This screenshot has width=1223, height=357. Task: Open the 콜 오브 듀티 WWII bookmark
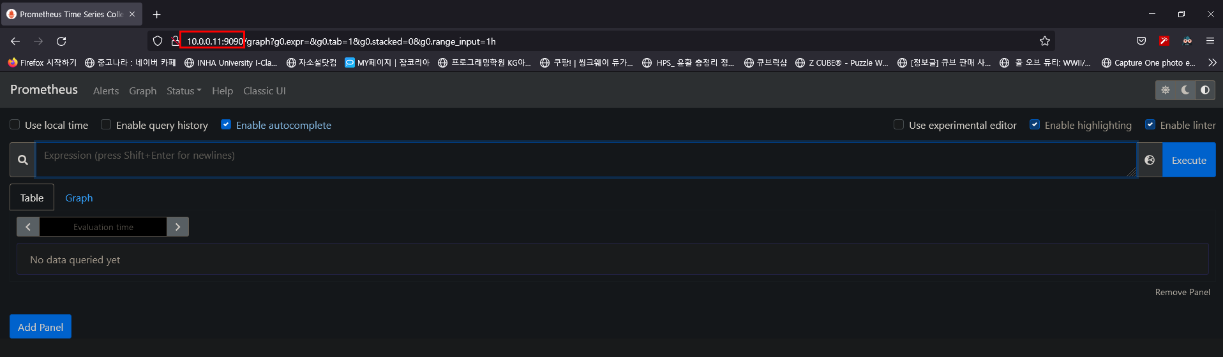(x=1046, y=62)
